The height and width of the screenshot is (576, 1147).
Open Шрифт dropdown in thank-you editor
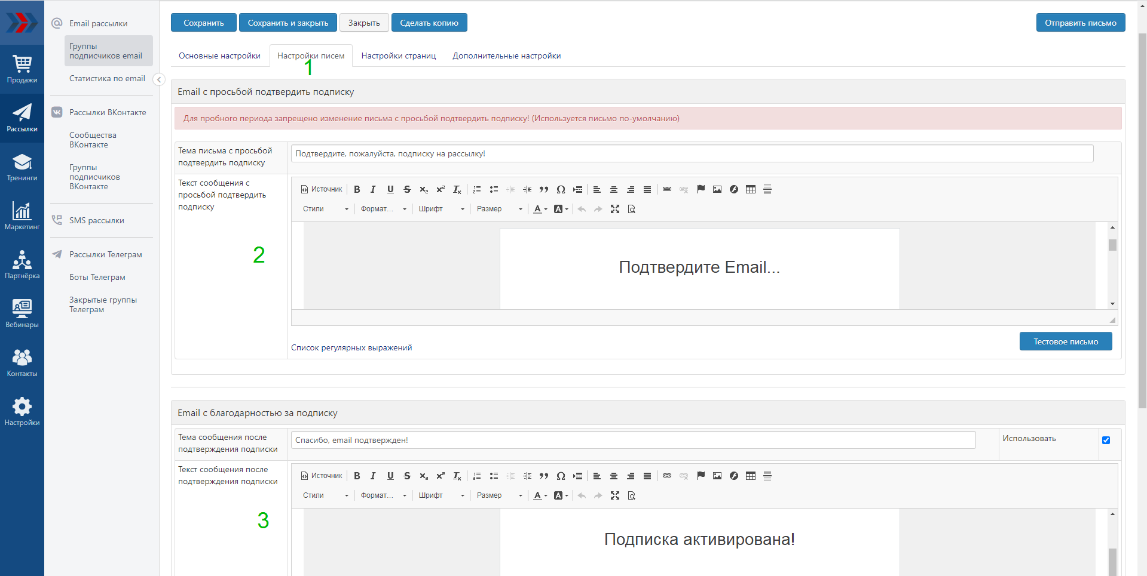coord(441,495)
